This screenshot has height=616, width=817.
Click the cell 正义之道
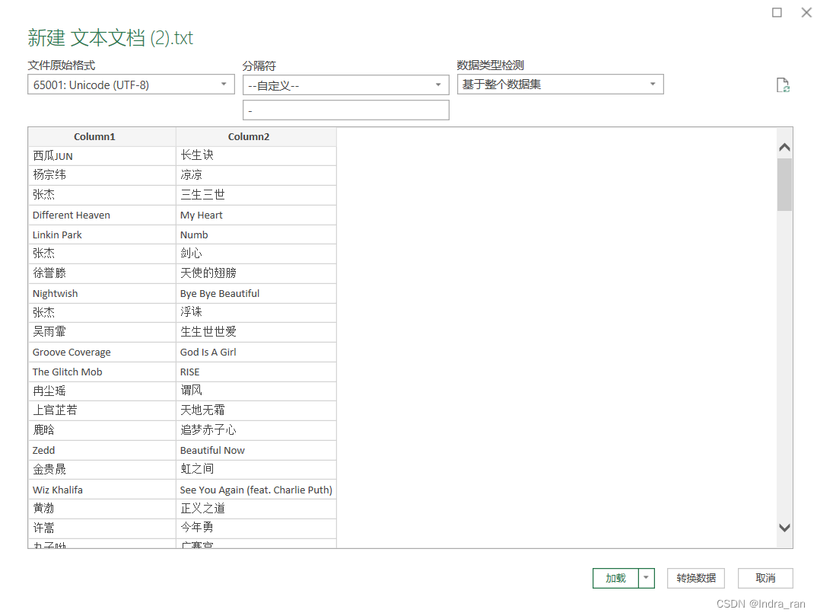coord(256,509)
